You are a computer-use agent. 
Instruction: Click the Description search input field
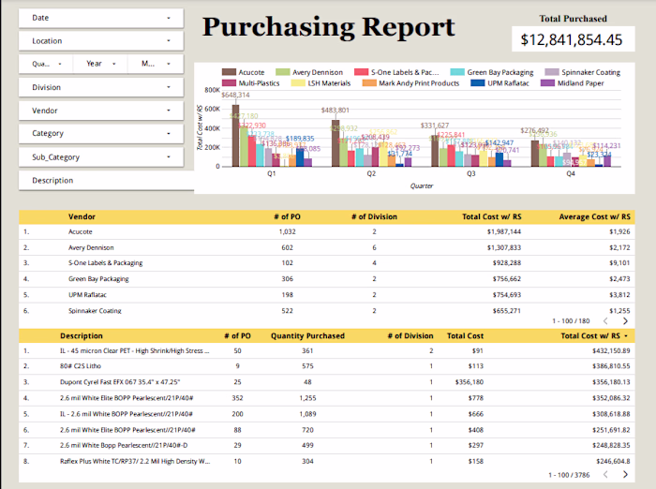[x=106, y=181]
